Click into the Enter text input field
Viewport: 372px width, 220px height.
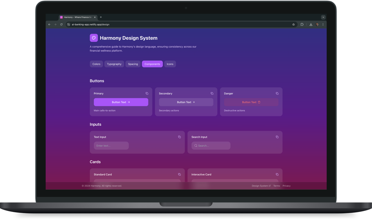pyautogui.click(x=111, y=146)
